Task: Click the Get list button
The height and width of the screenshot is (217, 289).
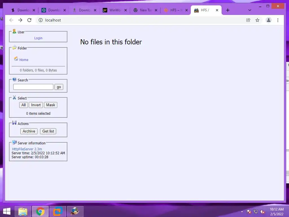Action: tap(48, 131)
